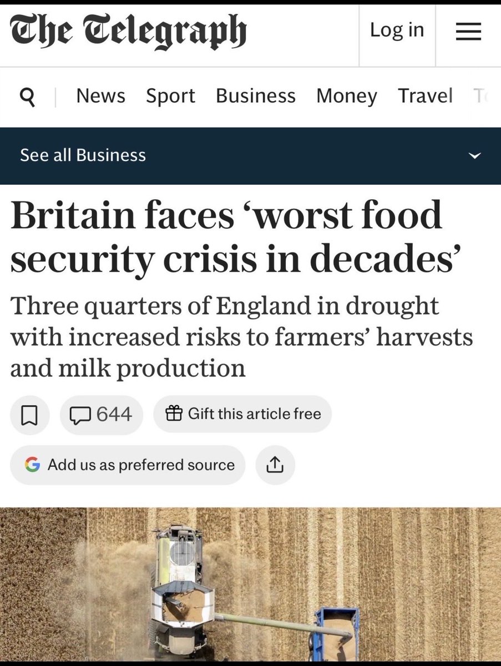This screenshot has height=666, width=501.
Task: Expand the See all Business bar
Action: coord(250,156)
